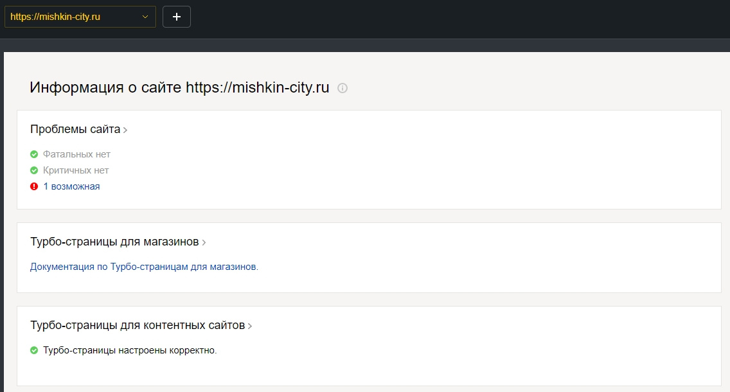Open the Проблемы сайта section heading

(75, 129)
